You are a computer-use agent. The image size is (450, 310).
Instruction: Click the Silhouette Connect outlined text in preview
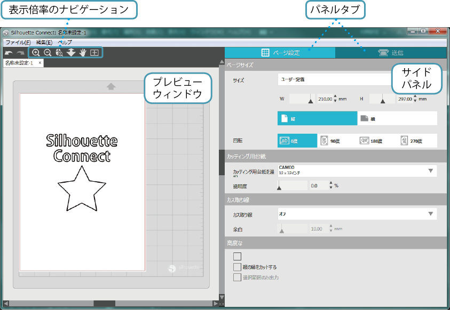[x=82, y=148]
